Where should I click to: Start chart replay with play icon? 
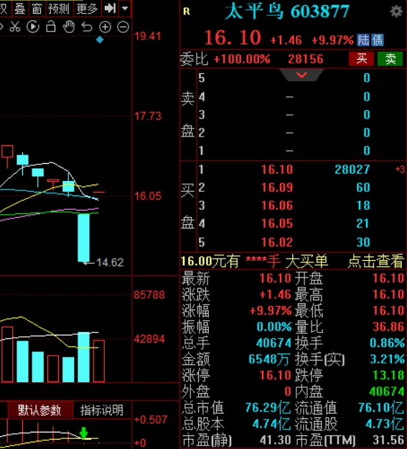pyautogui.click(x=33, y=27)
